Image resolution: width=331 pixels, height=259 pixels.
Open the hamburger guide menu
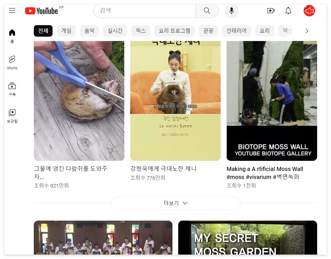pyautogui.click(x=12, y=11)
